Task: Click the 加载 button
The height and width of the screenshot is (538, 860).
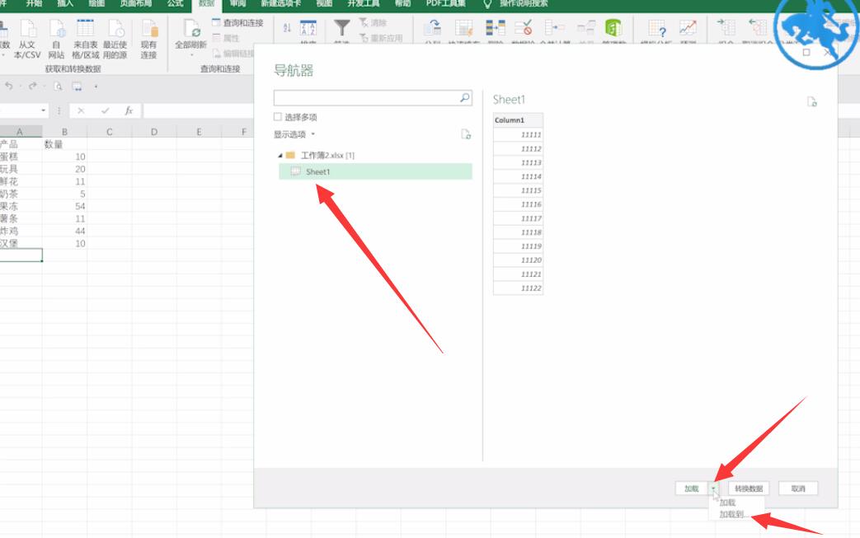Action: 692,488
